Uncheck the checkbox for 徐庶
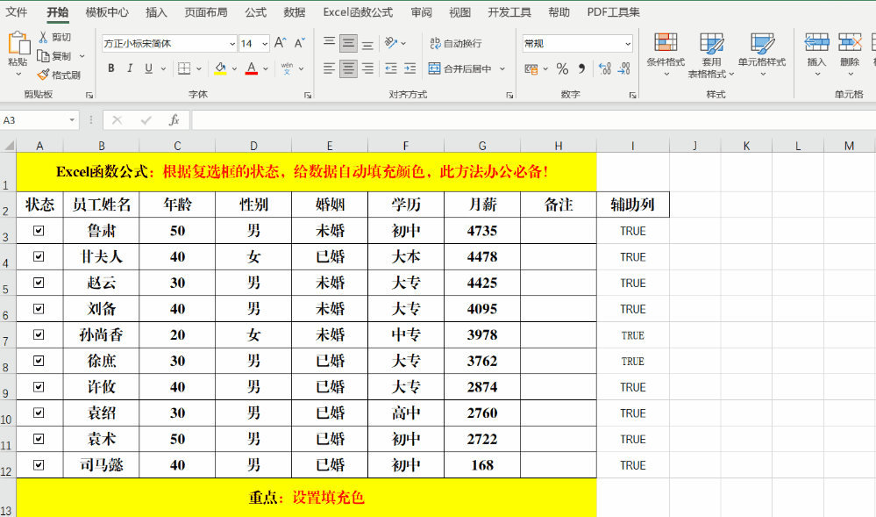This screenshot has height=517, width=876. pos(39,361)
